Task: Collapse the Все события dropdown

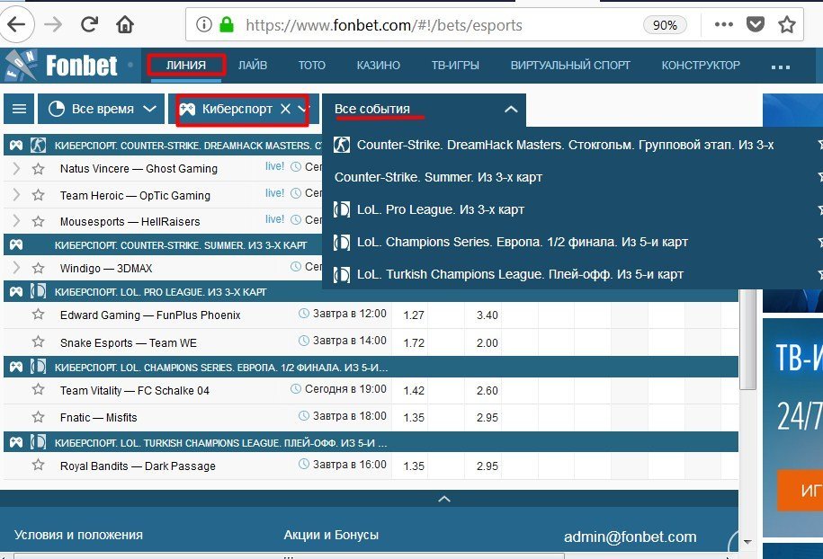Action: tap(511, 109)
